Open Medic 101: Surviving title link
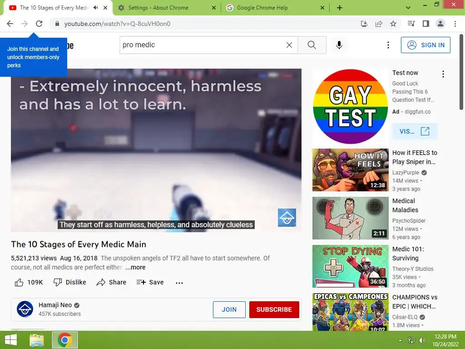The image size is (465, 349). coord(408,254)
